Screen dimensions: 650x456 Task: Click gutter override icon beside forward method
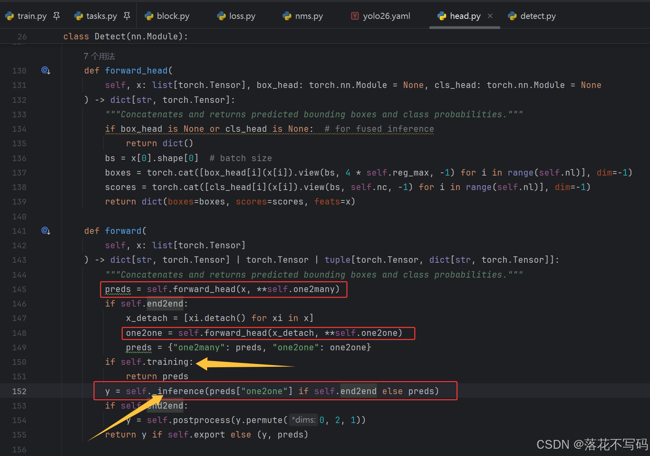[45, 231]
